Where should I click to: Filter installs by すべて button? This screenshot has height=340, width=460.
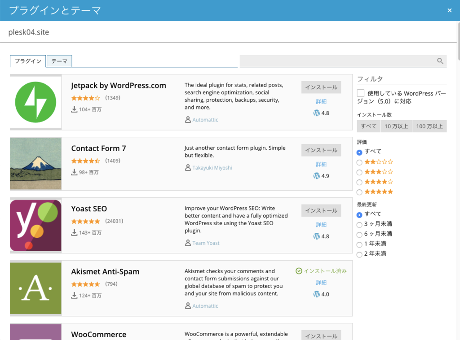click(368, 126)
